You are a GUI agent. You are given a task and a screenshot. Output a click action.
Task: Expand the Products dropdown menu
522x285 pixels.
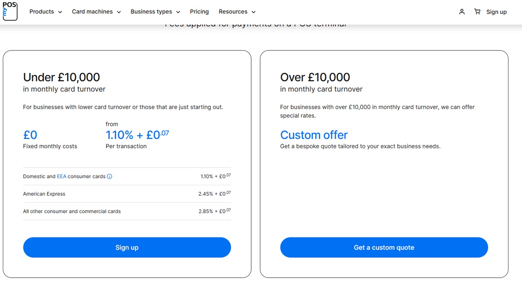coord(42,12)
